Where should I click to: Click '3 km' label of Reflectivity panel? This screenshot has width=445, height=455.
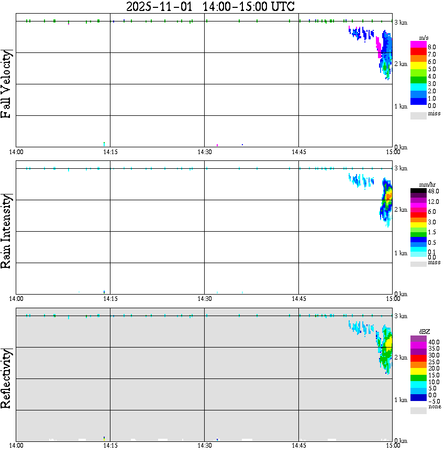(x=401, y=316)
